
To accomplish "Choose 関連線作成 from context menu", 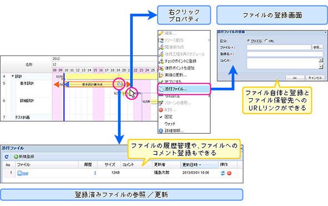I will point(184,47).
